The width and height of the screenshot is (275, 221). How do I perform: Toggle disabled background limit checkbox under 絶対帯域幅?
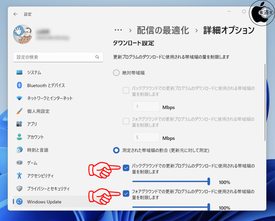(126, 91)
